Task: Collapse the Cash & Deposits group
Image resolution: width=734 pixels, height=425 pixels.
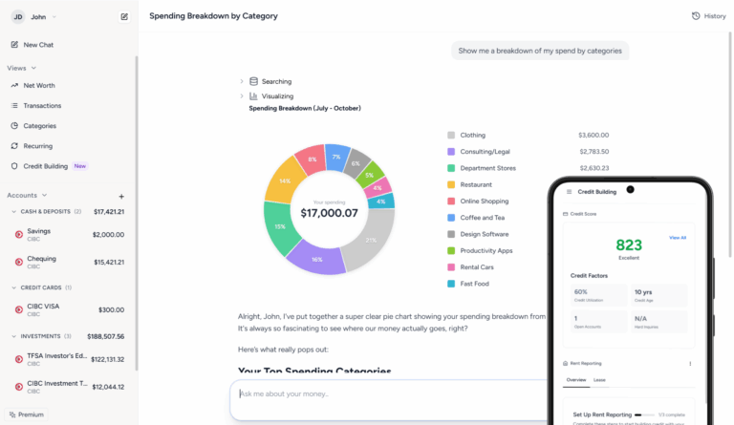Action: click(13, 211)
